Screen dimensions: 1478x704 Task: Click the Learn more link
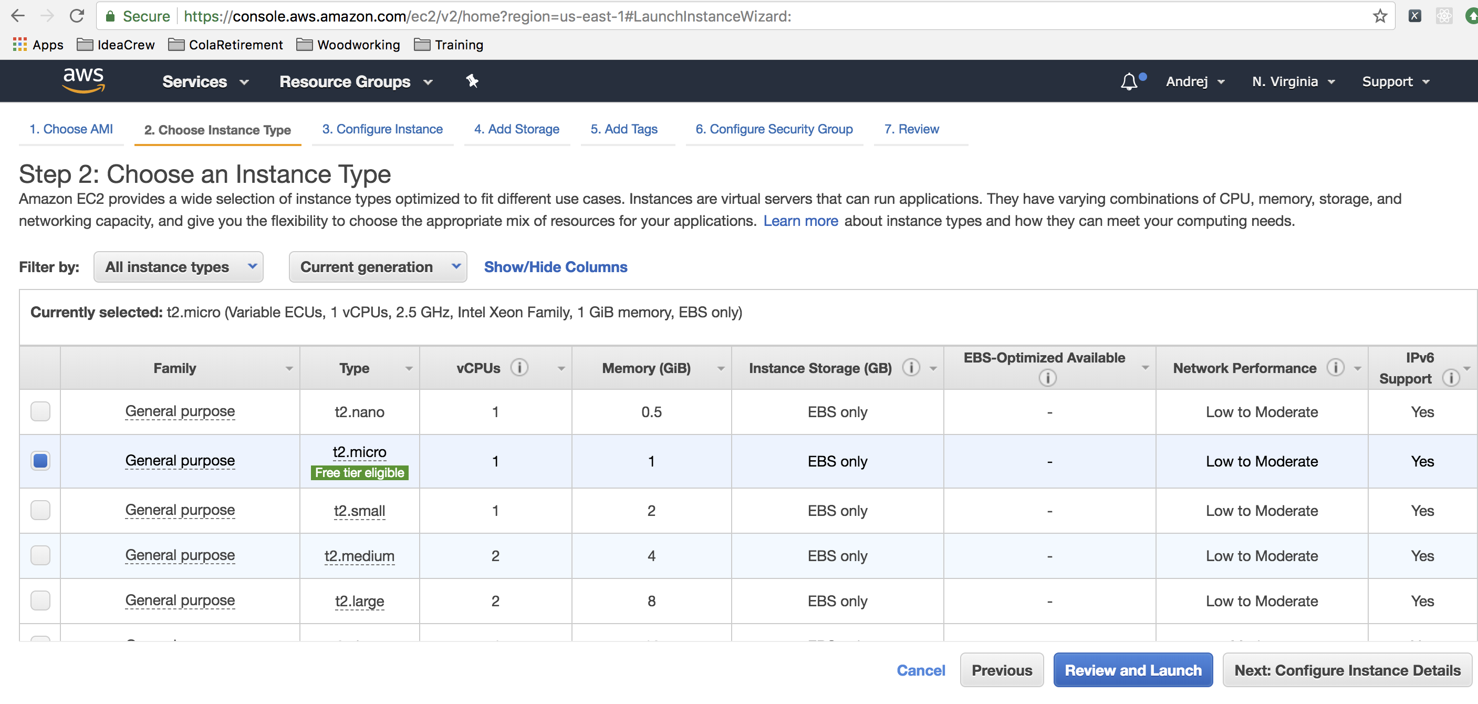(x=800, y=221)
